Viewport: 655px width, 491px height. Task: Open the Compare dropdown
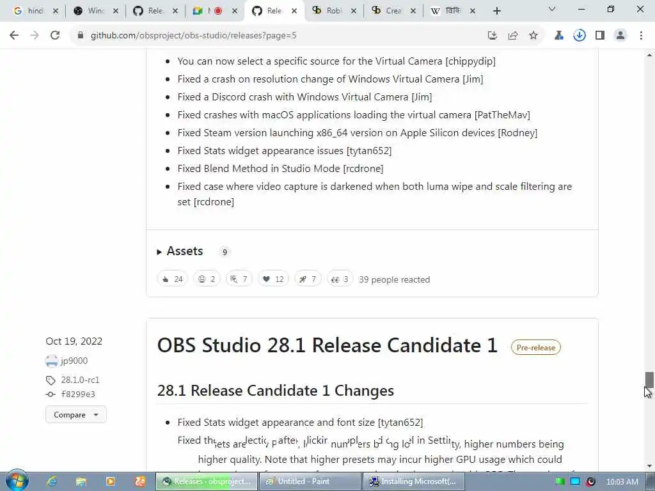[x=76, y=414]
